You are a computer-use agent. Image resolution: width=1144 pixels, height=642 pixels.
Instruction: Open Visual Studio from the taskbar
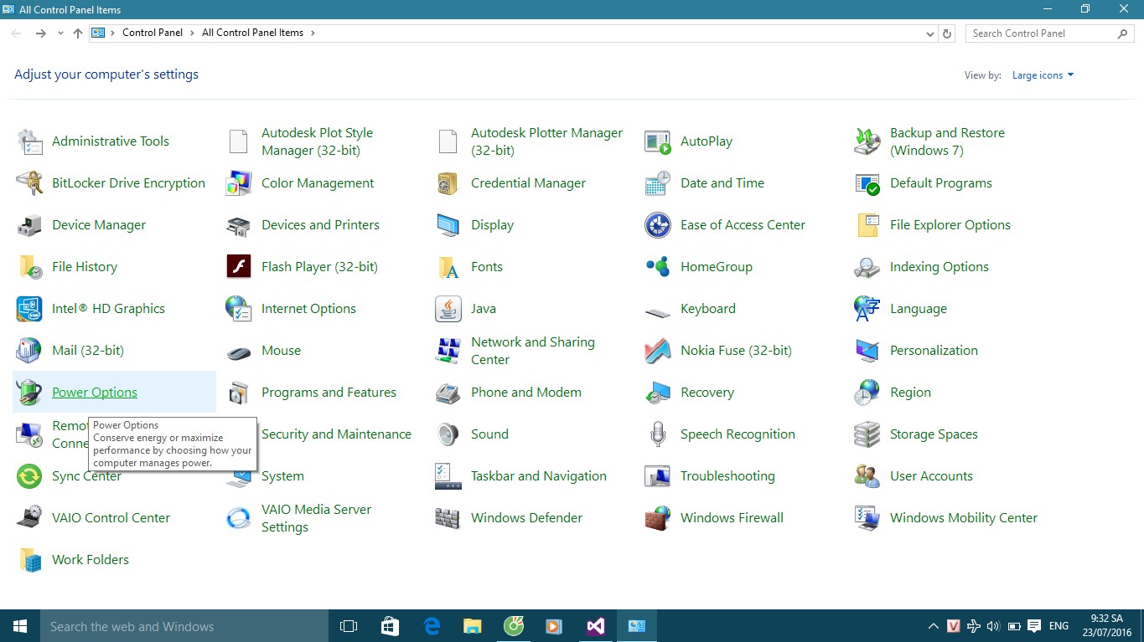[x=596, y=626]
